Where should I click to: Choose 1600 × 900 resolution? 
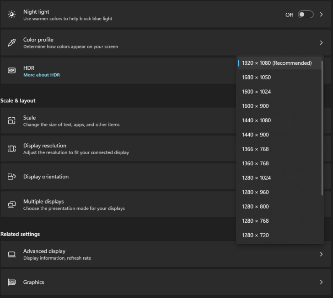[279, 106]
